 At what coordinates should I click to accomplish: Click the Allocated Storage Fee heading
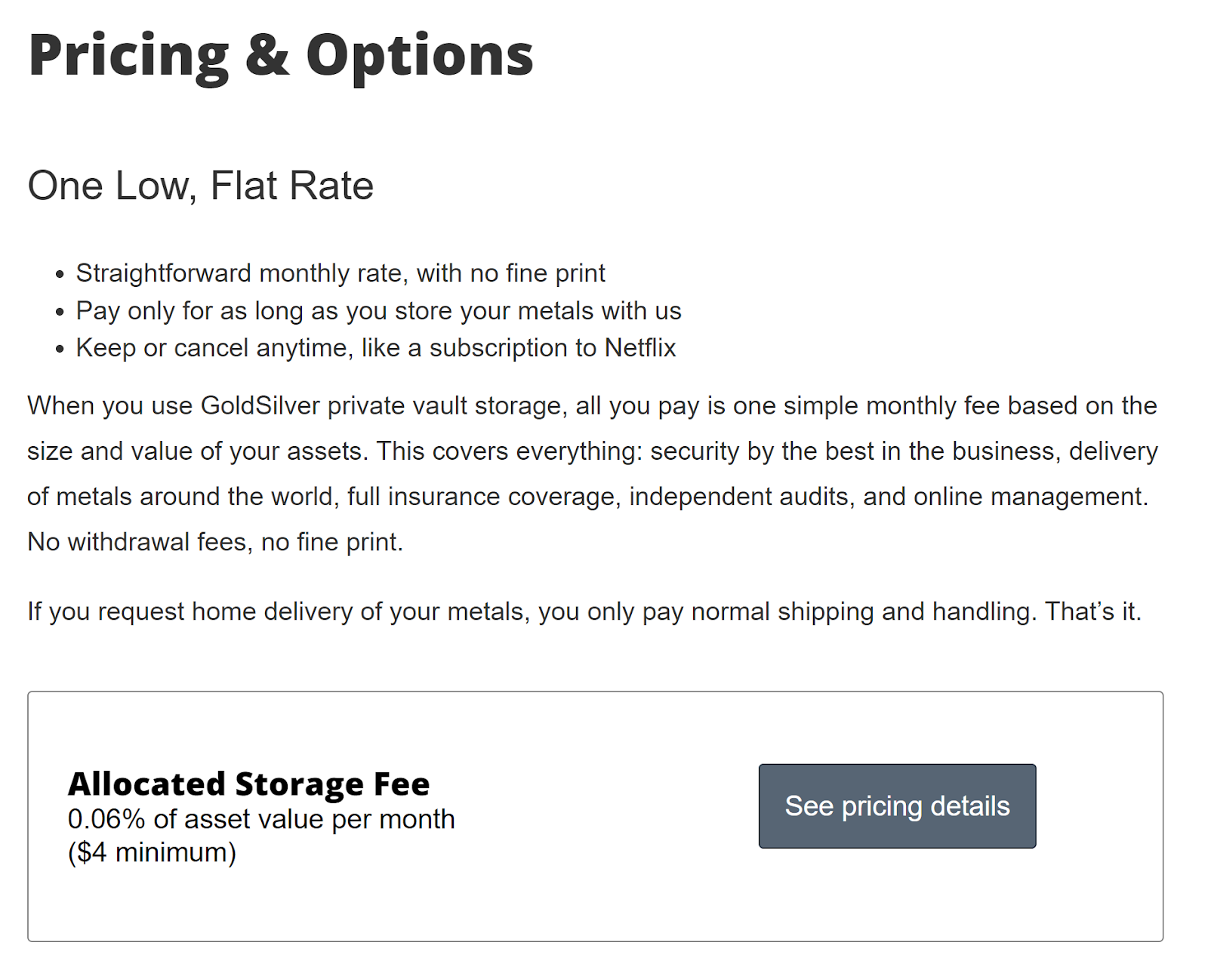tap(249, 784)
